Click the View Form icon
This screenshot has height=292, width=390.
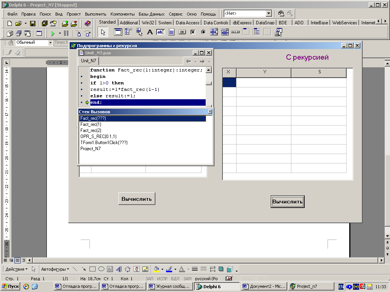[x=19, y=33]
